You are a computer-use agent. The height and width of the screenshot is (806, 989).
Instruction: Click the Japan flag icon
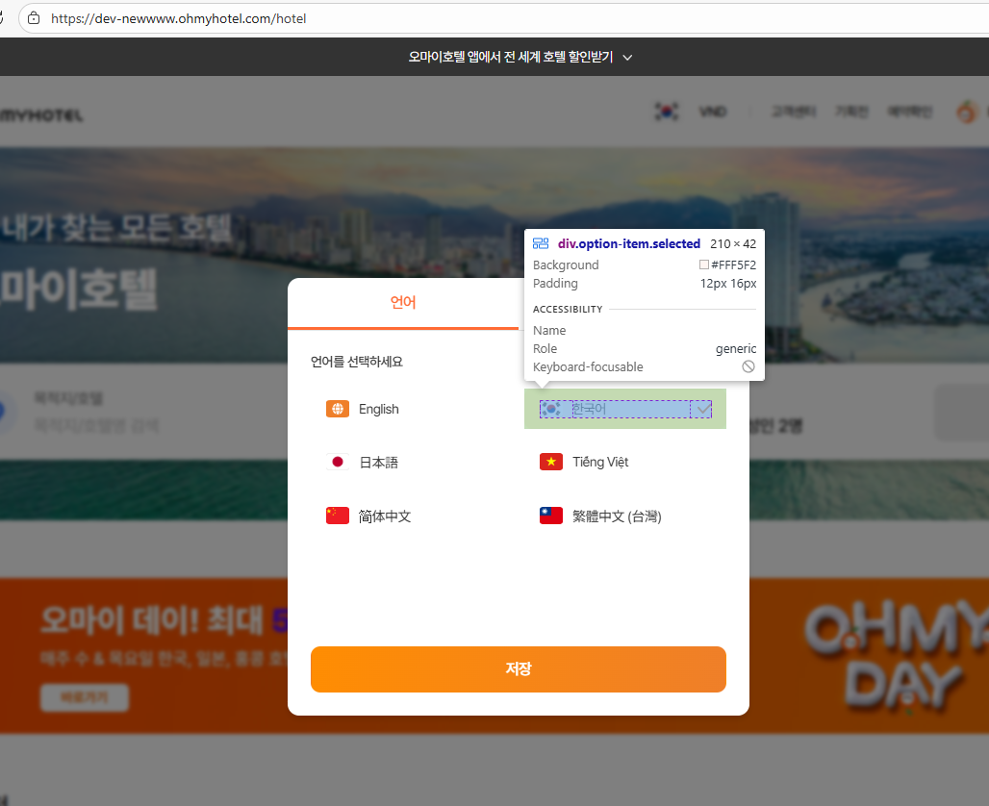[338, 463]
